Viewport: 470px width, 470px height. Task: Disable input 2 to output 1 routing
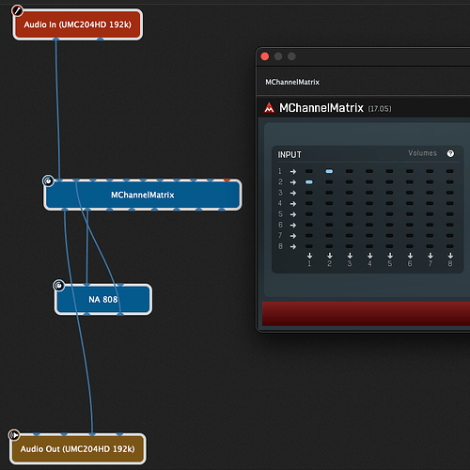click(309, 182)
